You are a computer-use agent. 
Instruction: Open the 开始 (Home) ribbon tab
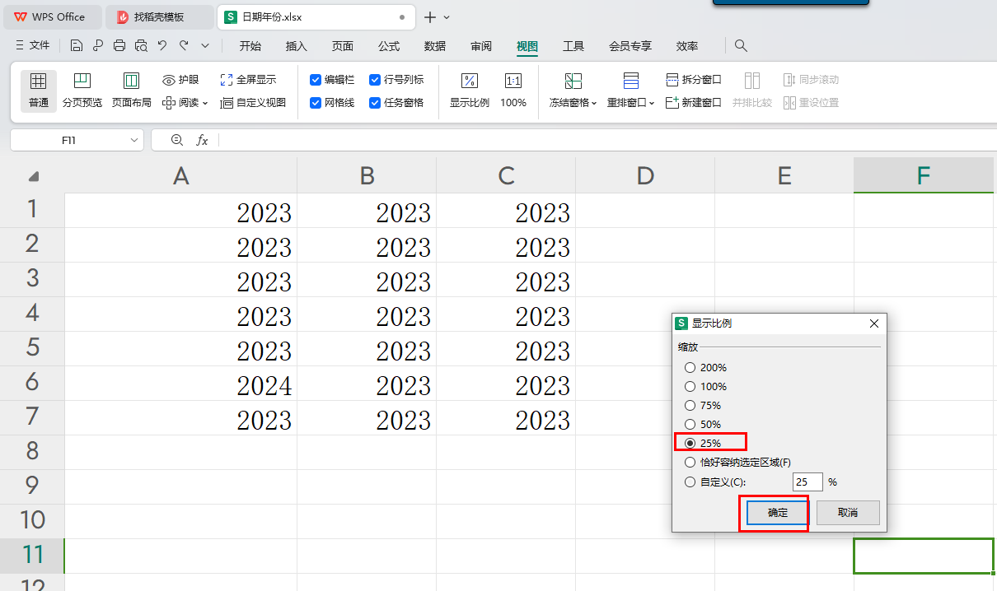tap(250, 46)
